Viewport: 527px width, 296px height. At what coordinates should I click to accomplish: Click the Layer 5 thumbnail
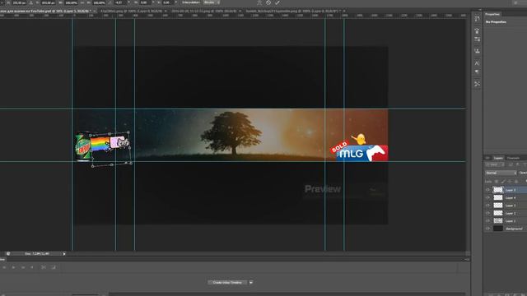[x=497, y=190]
